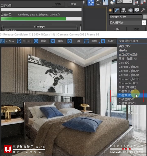Image resolution: width=147 pixels, height=156 pixels.
Task: Select 环境 - 贴图 #3 entry
Action: (x=128, y=59)
